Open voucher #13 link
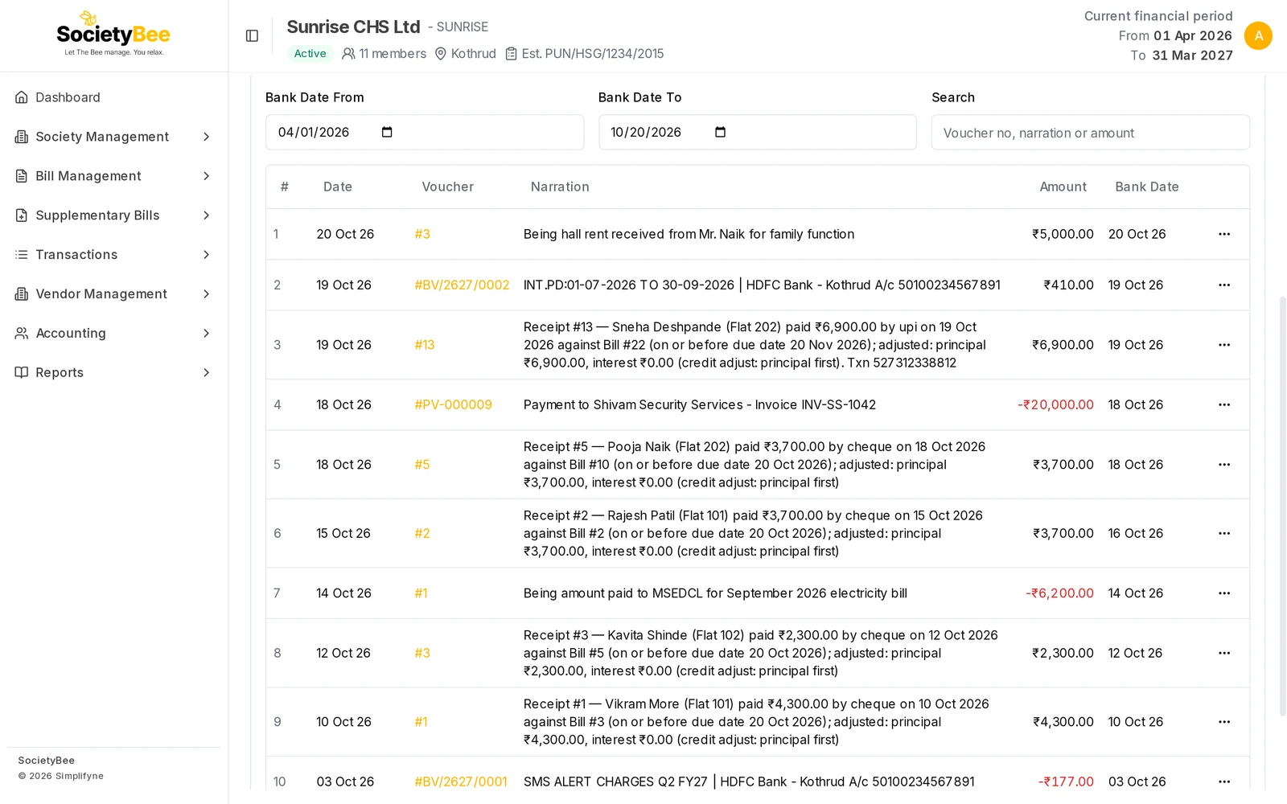The width and height of the screenshot is (1287, 804). click(425, 345)
